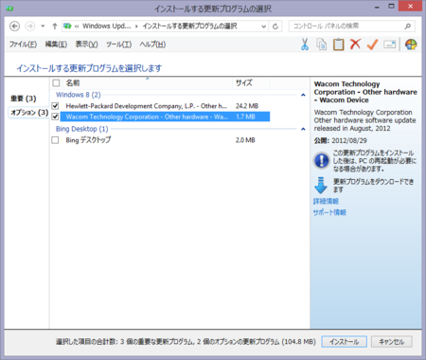The width and height of the screenshot is (426, 360).
Task: Select the 重要 (3) category tab
Action: tap(24, 99)
